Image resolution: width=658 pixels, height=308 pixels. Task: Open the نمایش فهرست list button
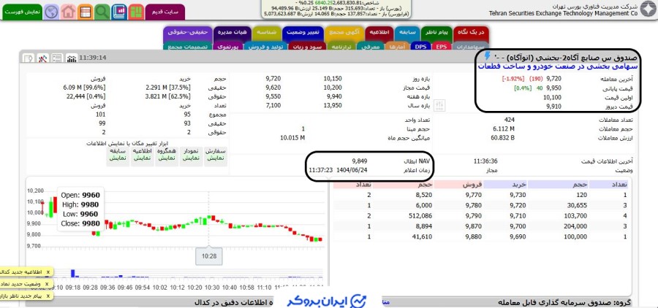coord(20,12)
